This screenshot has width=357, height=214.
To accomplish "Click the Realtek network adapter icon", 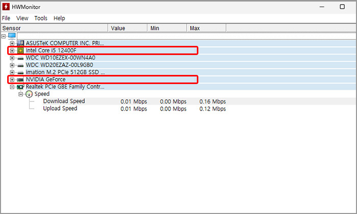I will (20, 87).
